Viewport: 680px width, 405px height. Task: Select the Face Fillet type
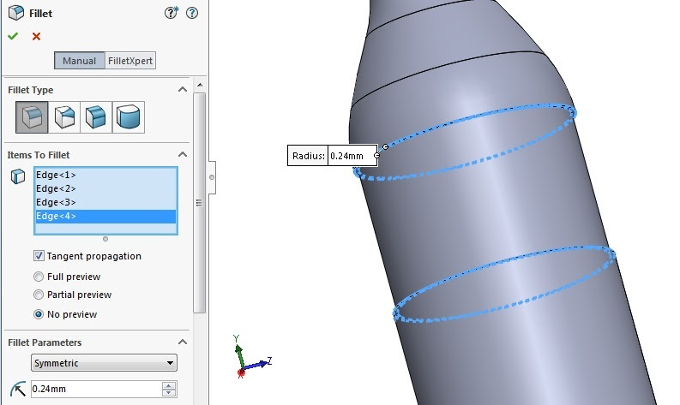(x=96, y=117)
